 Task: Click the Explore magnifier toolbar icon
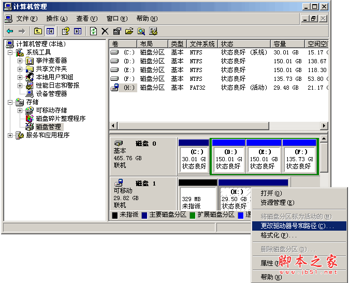(141, 31)
